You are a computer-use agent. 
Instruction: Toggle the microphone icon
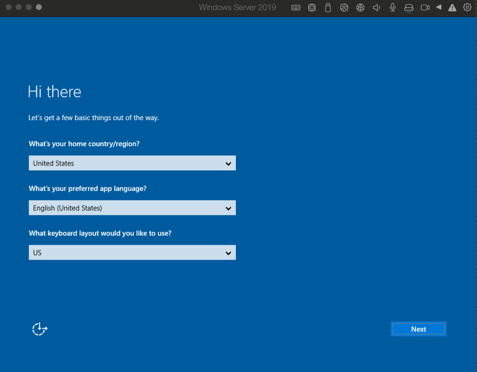[393, 7]
